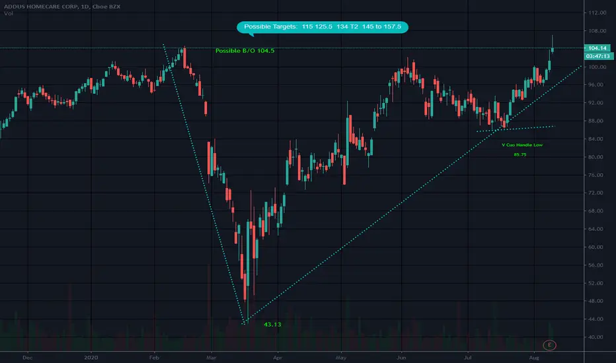This screenshot has height=363, width=616.
Task: Select the Possible Targets callout bubble
Action: [x=323, y=27]
